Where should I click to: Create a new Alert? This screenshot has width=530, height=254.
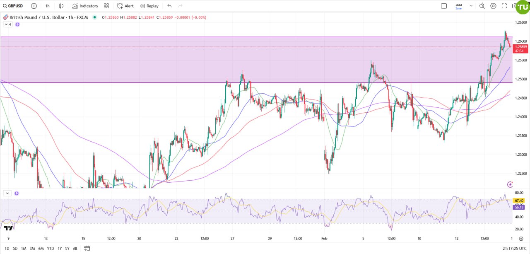point(125,6)
